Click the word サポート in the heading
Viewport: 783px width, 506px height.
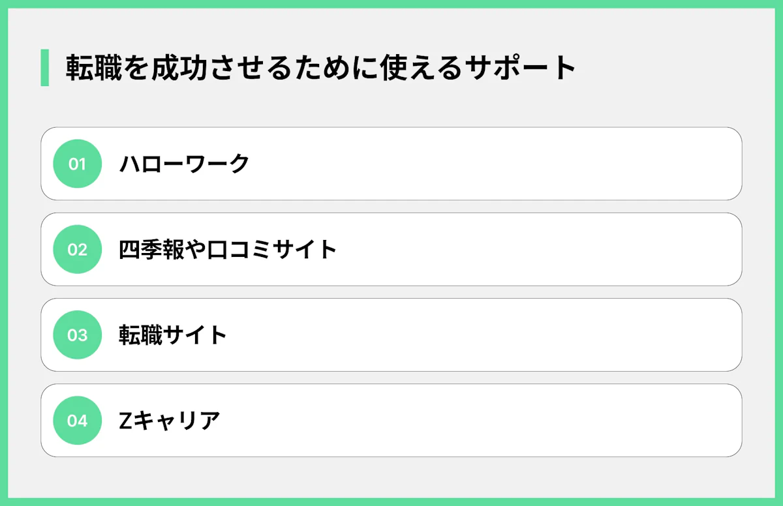point(521,68)
